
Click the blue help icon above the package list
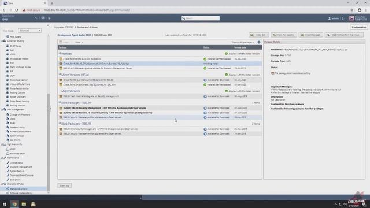(x=259, y=42)
